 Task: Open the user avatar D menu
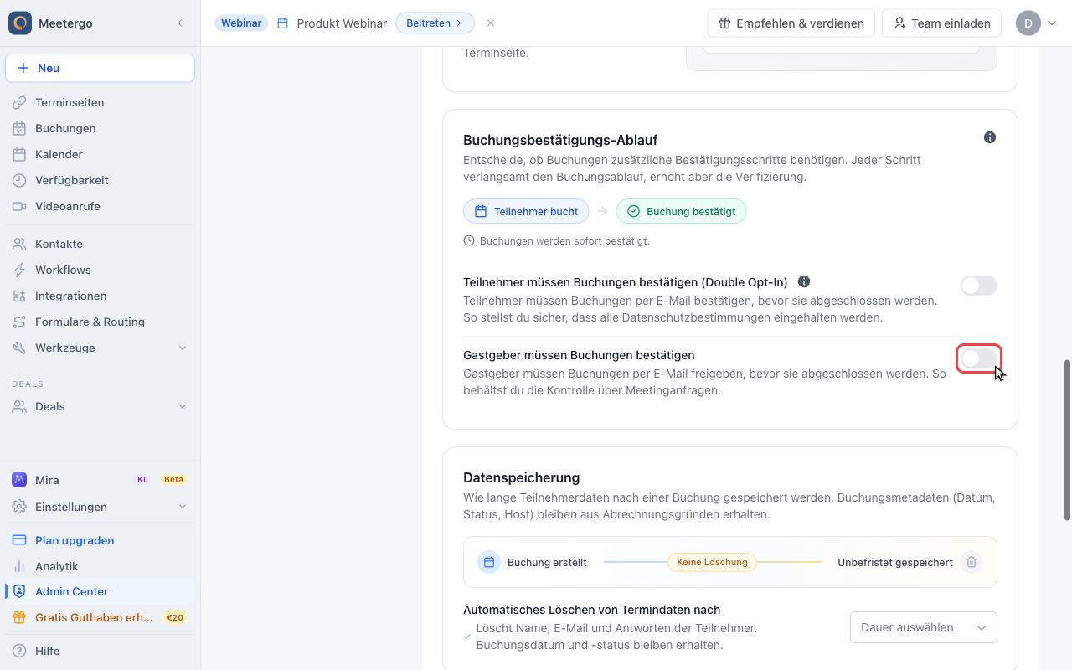pos(1028,23)
